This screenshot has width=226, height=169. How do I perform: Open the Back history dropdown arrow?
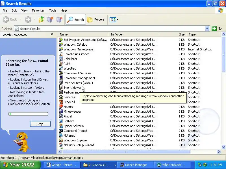click(x=20, y=19)
